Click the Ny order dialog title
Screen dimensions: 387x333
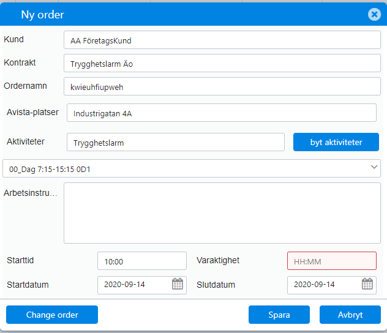[x=42, y=15]
